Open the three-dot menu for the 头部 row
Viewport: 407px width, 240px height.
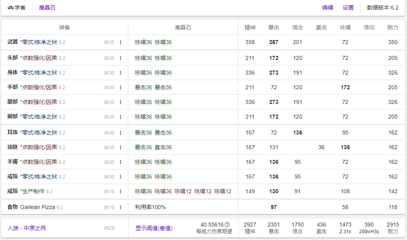120,58
